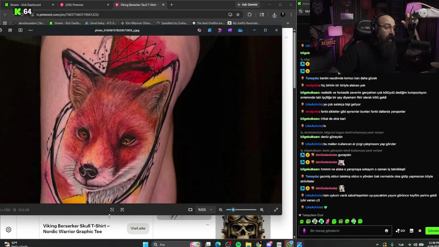Adjust the photo zoom slider
Image resolution: width=439 pixels, height=247 pixels.
point(241,210)
